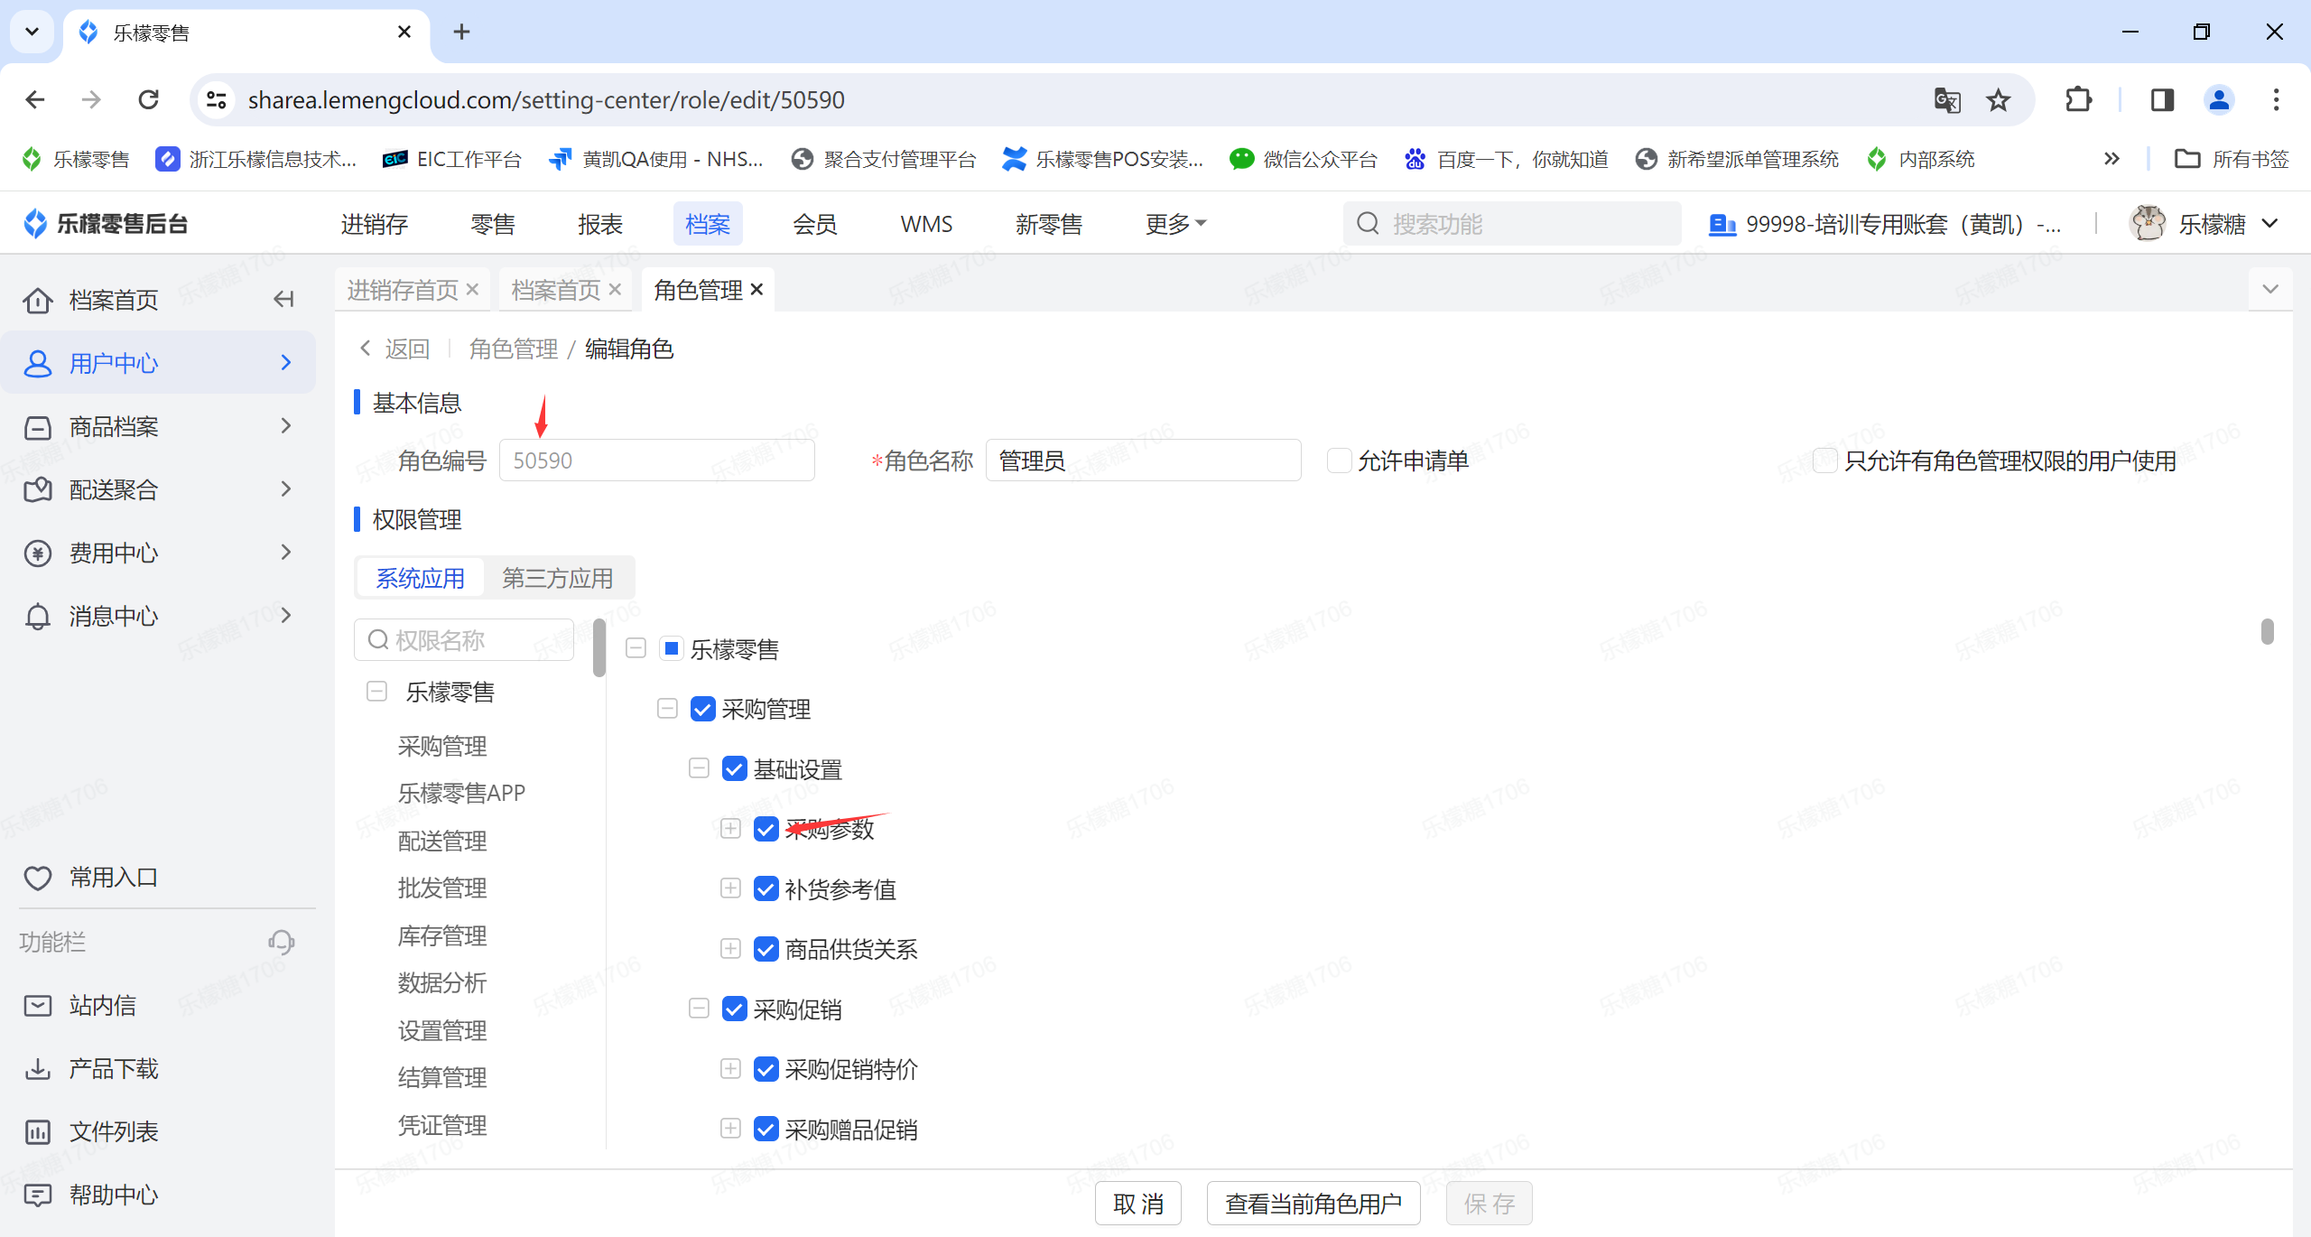Toggle the browser side panel icon
This screenshot has height=1237, width=2311.
[2162, 99]
